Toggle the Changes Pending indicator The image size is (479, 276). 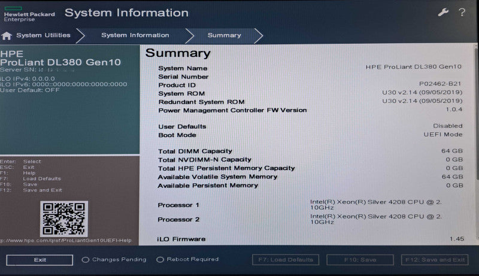click(x=86, y=259)
